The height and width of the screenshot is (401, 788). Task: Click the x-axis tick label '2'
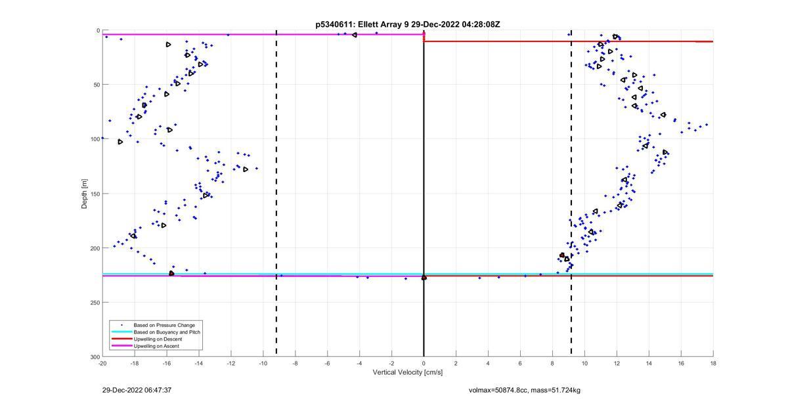click(456, 363)
